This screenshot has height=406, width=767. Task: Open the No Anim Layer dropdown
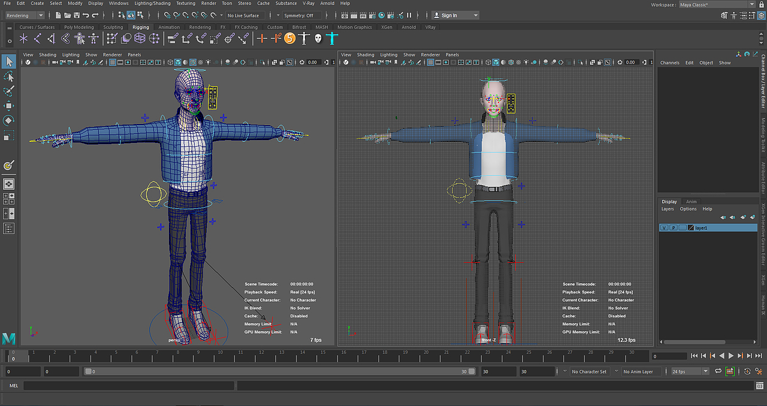(641, 371)
